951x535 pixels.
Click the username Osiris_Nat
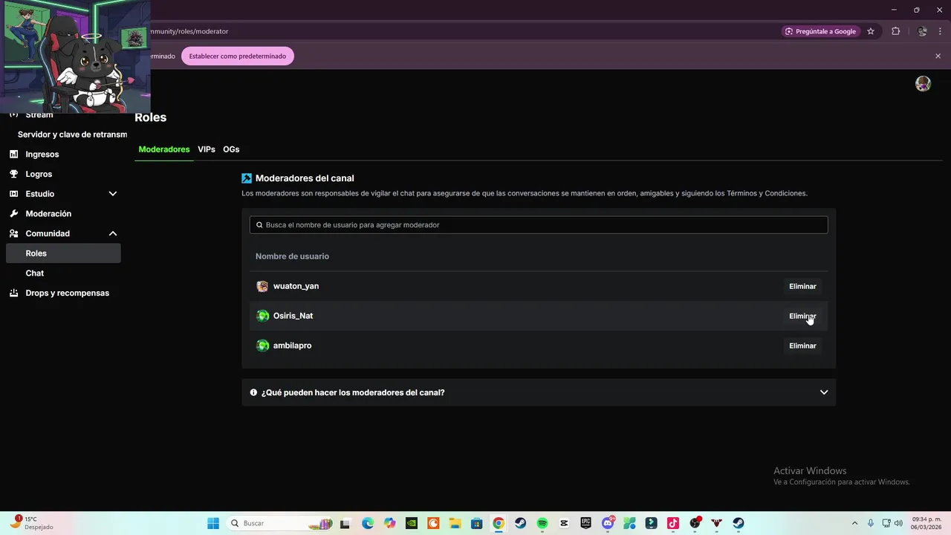pyautogui.click(x=293, y=316)
